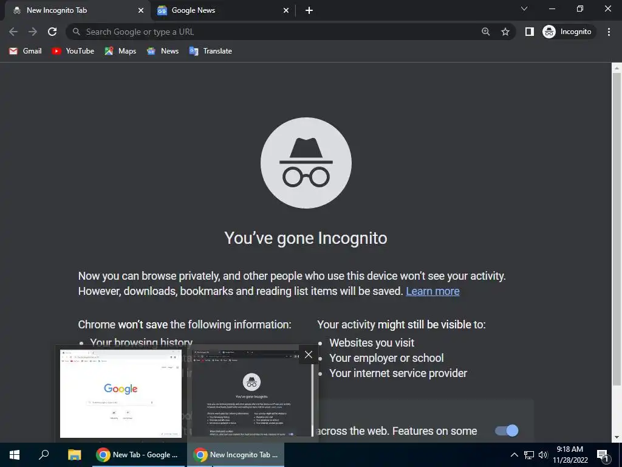
Task: Open the network status tray icon
Action: click(529, 455)
